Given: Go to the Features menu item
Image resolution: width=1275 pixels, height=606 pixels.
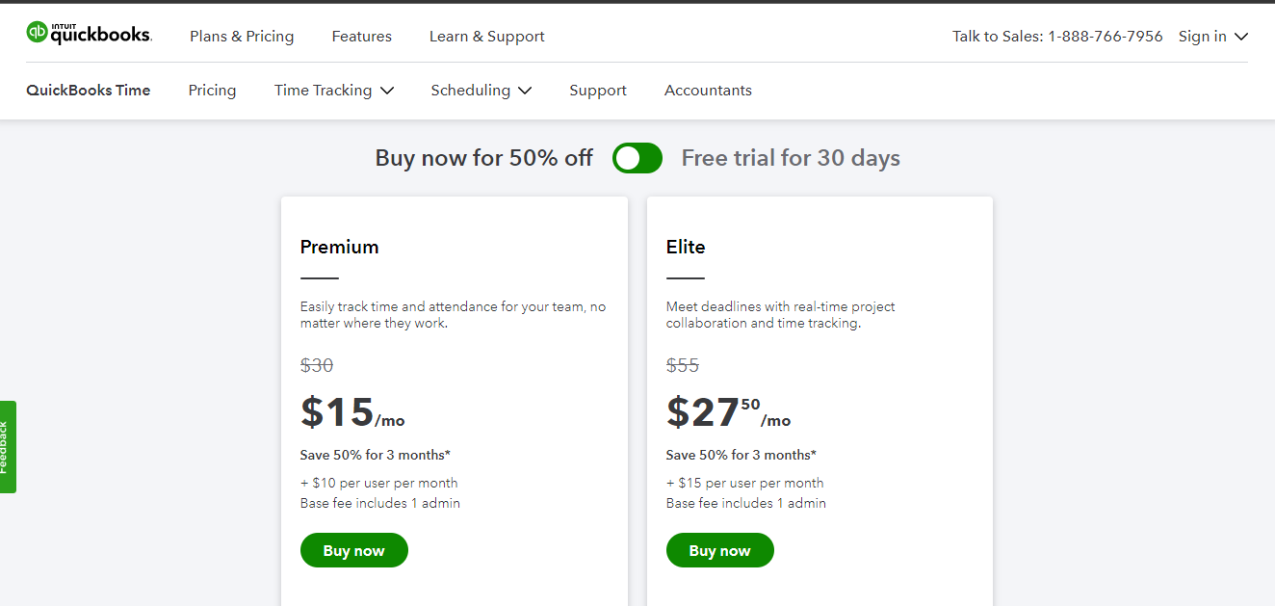Looking at the screenshot, I should [361, 37].
